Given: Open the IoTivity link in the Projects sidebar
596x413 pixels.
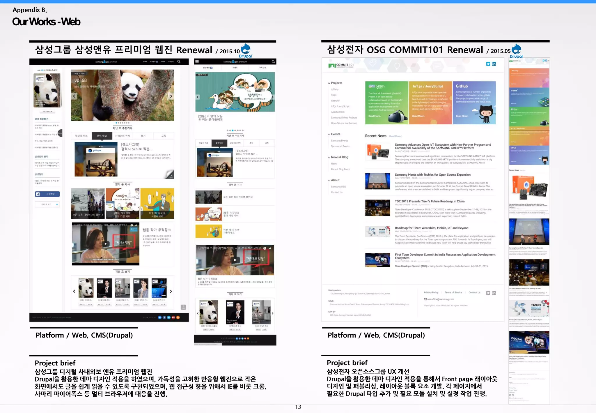Looking at the screenshot, I should [335, 90].
